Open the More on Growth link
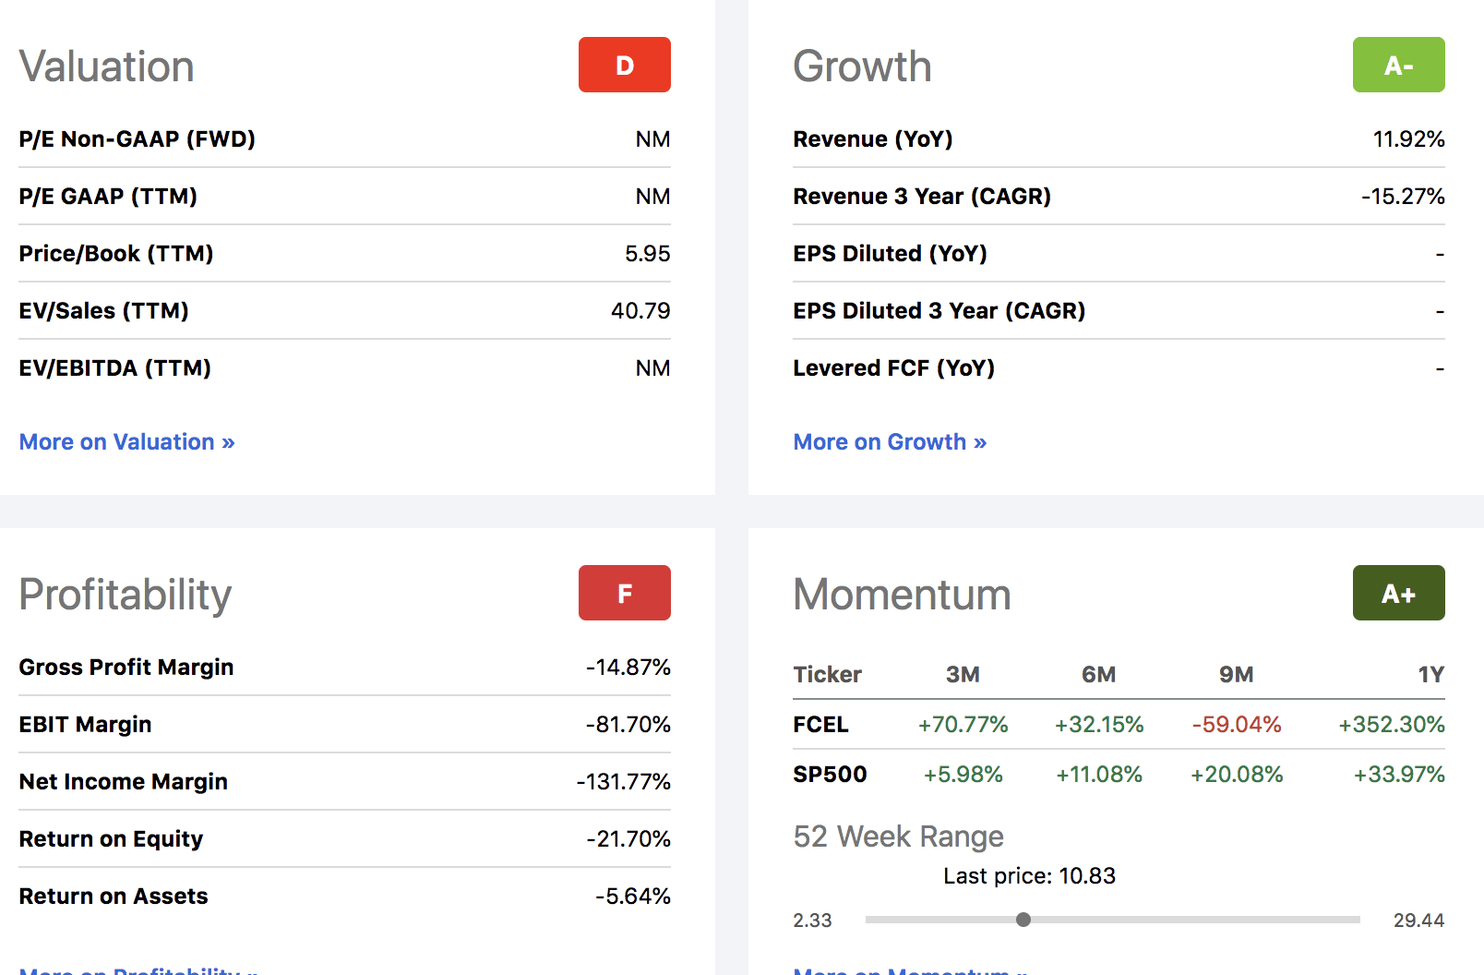The width and height of the screenshot is (1484, 975). point(890,442)
